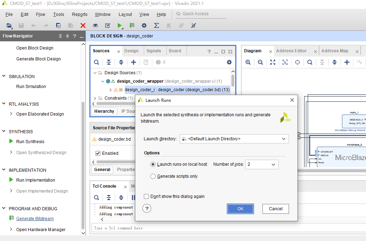Open Sources panel settings gear
Viewport: 366px width, 241px height.
[x=229, y=62]
